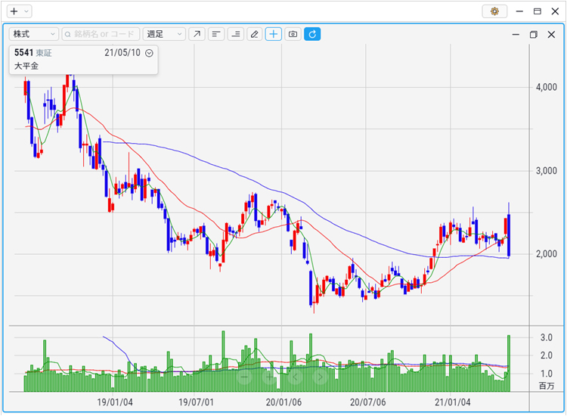This screenshot has width=567, height=416.
Task: Open the 株式 instrument type dropdown
Action: click(33, 34)
